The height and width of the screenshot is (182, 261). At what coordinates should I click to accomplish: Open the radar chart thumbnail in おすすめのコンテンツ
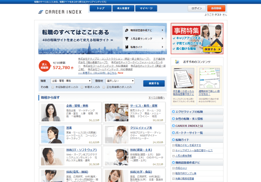point(210,78)
